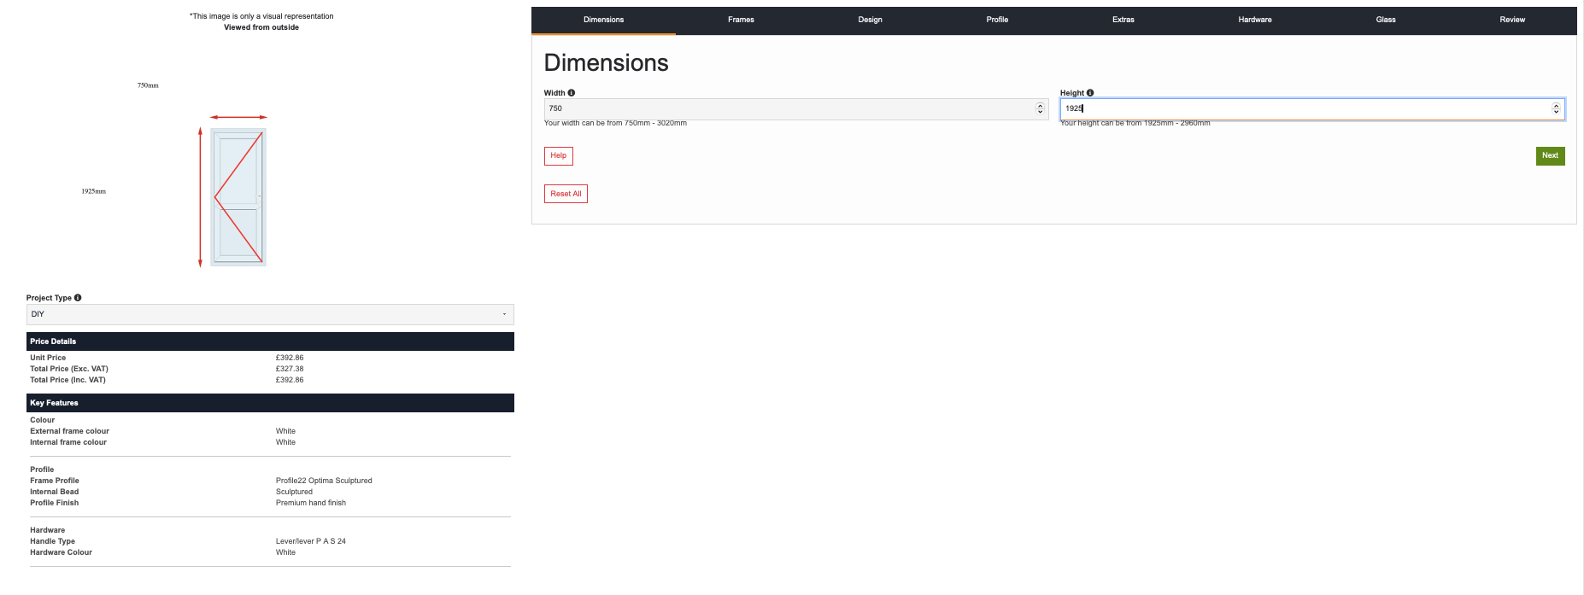Viewport: 1584px width, 595px height.
Task: Click the door preview image
Action: point(238,197)
